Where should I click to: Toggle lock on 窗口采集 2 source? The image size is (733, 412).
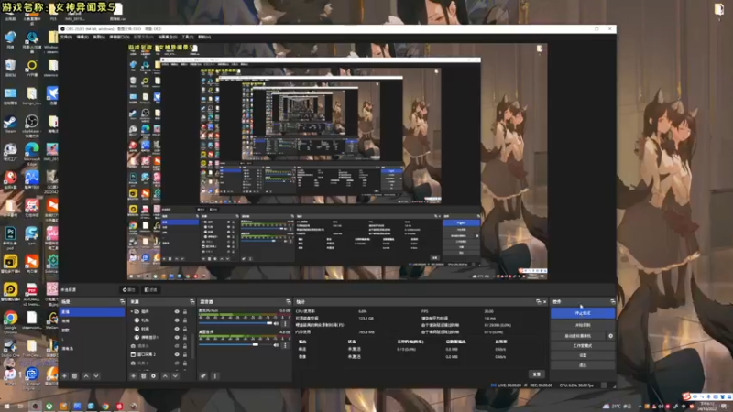185,354
